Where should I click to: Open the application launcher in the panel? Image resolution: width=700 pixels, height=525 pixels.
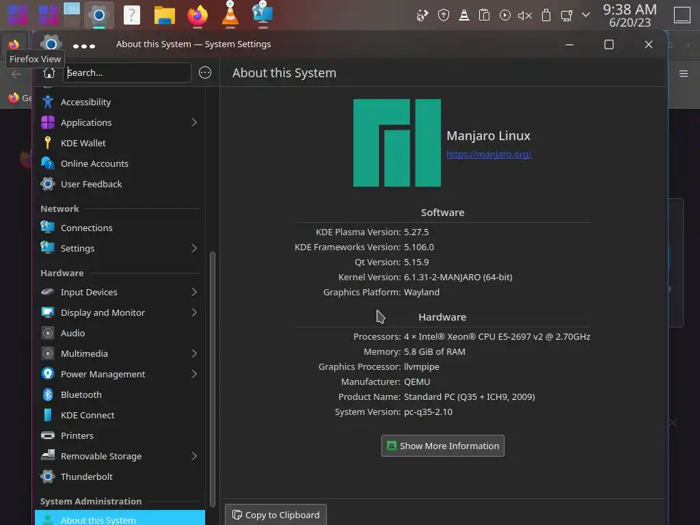tap(18, 15)
